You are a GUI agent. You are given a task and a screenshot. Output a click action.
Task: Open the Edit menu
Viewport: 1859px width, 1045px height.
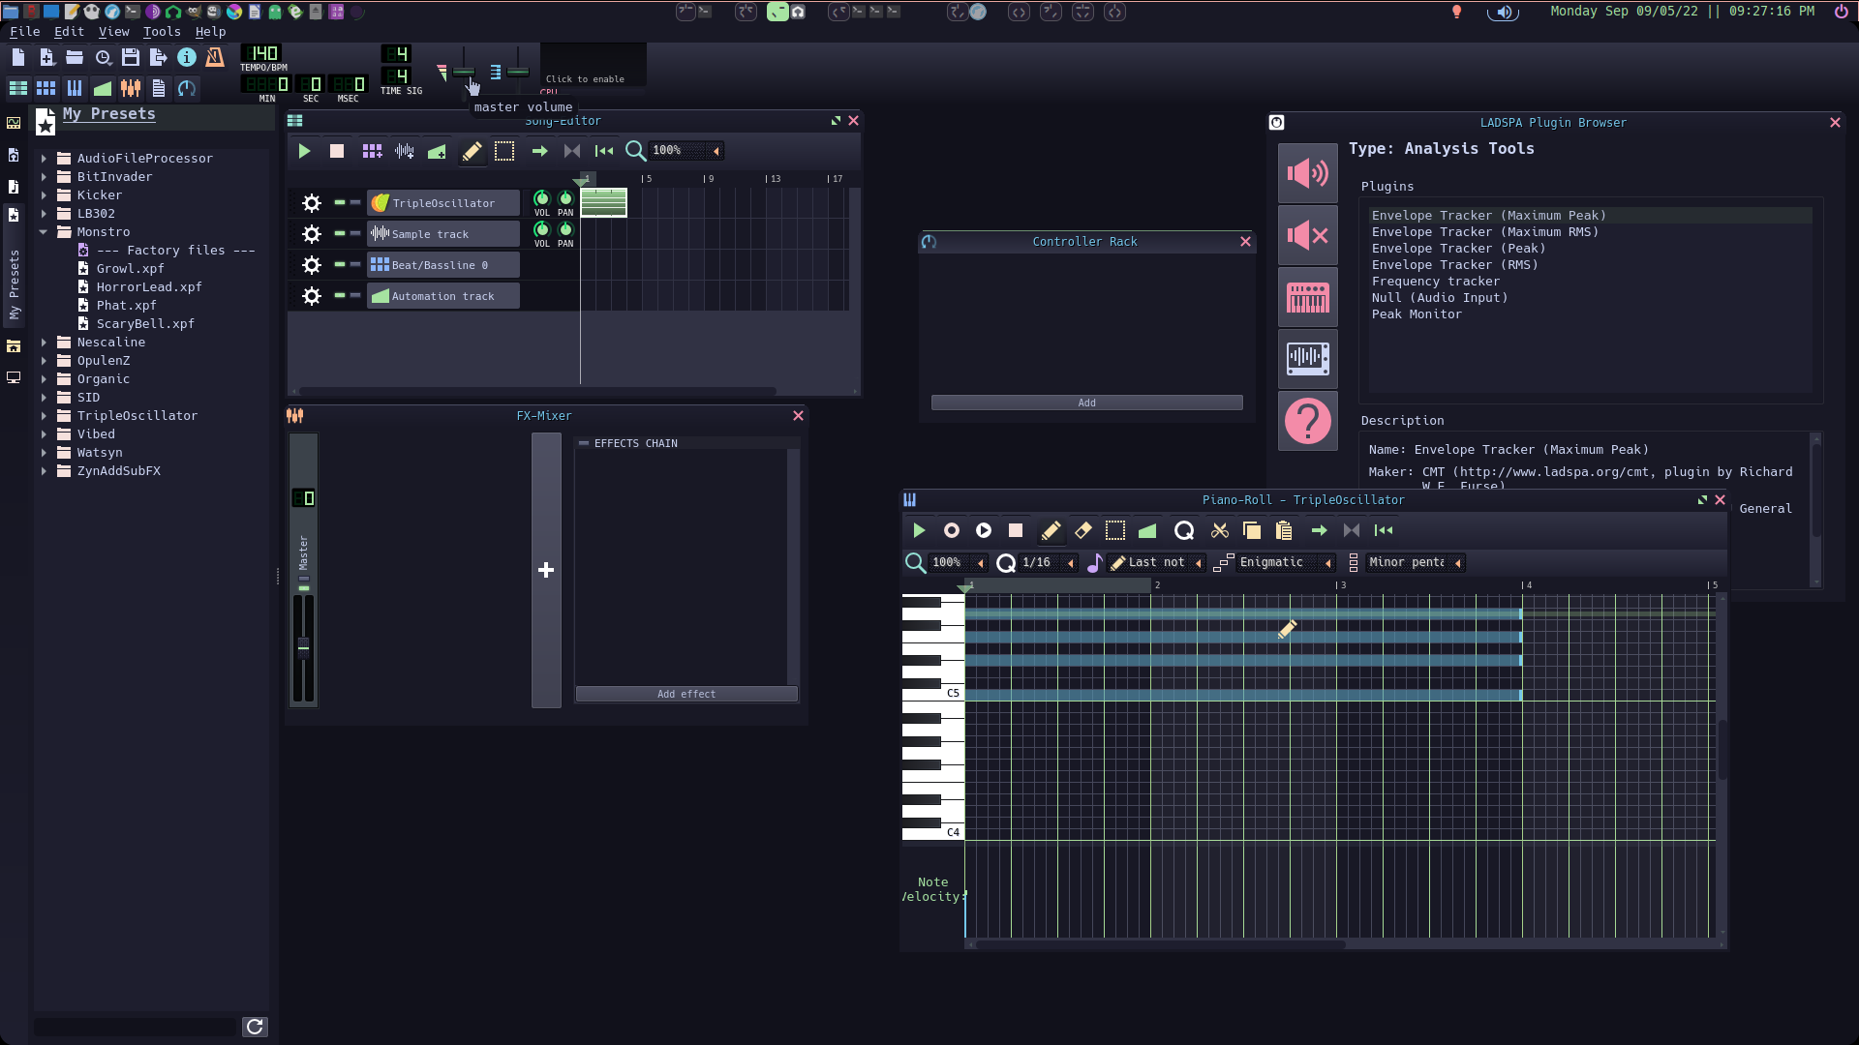(x=69, y=32)
